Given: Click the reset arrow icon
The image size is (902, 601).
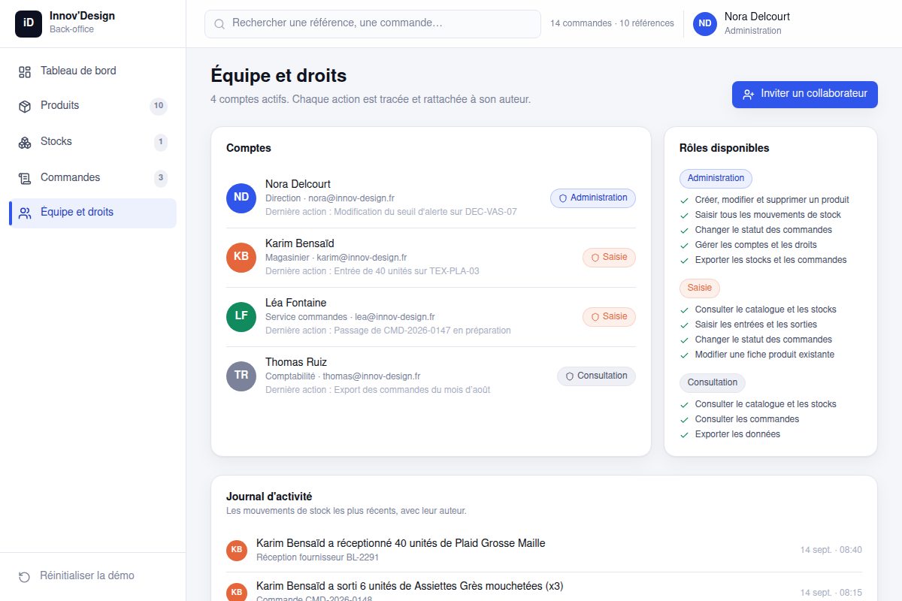Looking at the screenshot, I should [x=25, y=576].
